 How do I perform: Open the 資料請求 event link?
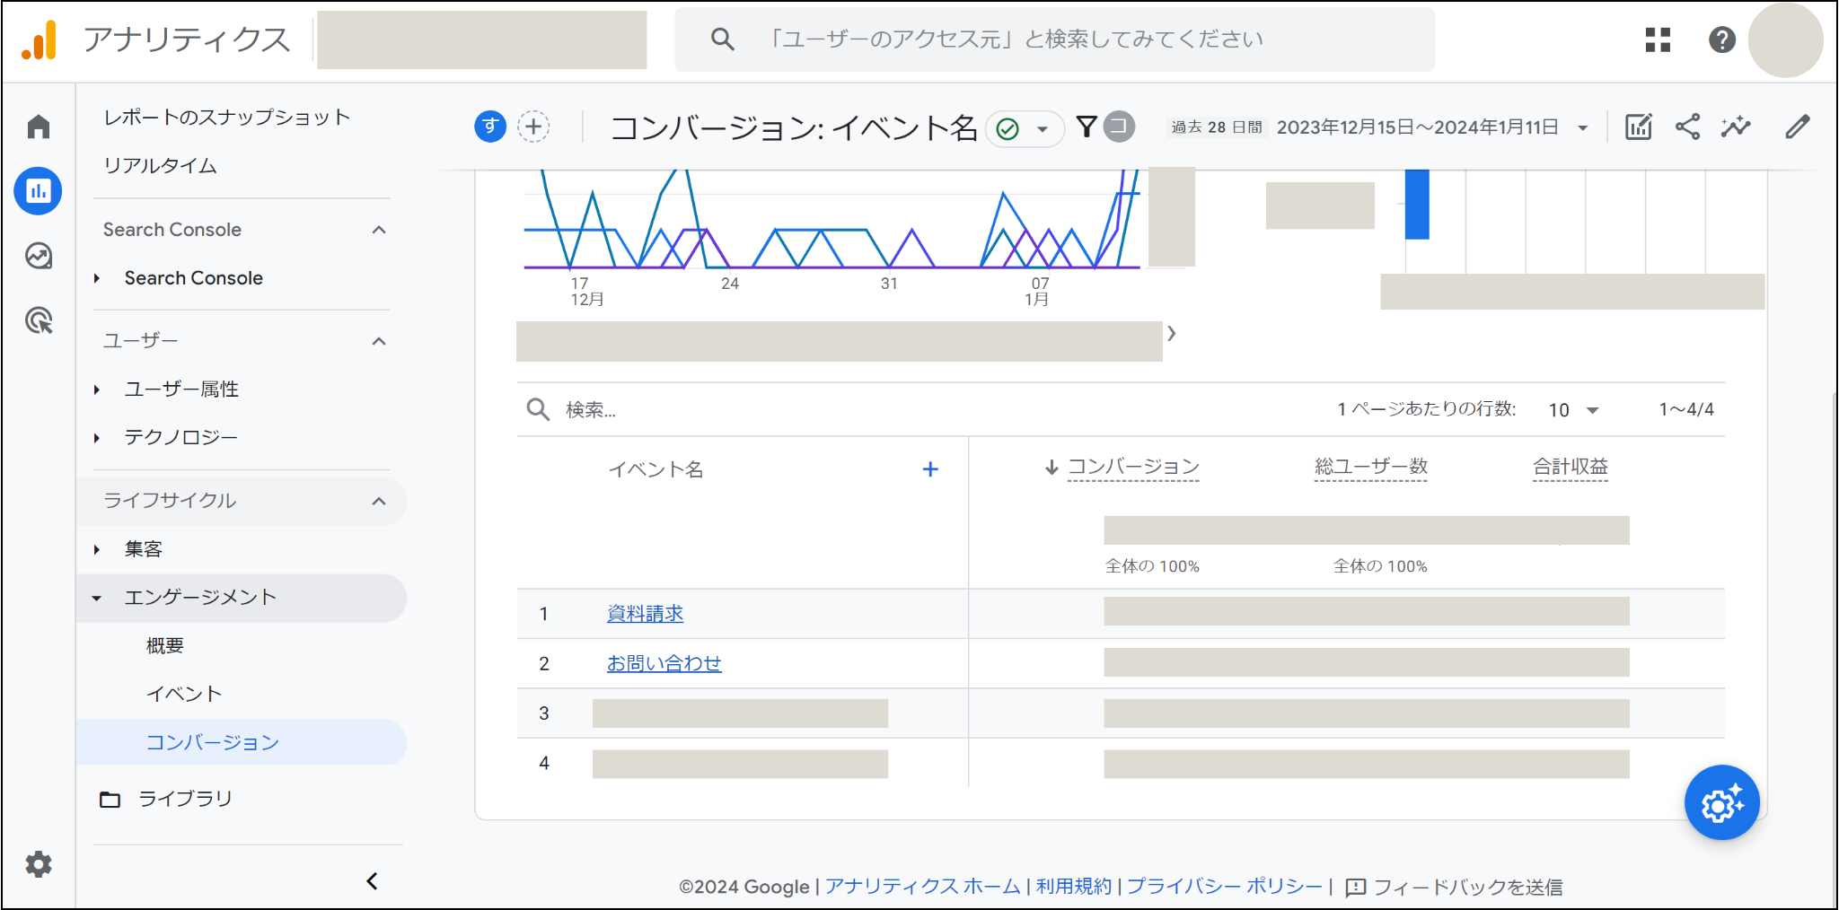click(x=645, y=613)
